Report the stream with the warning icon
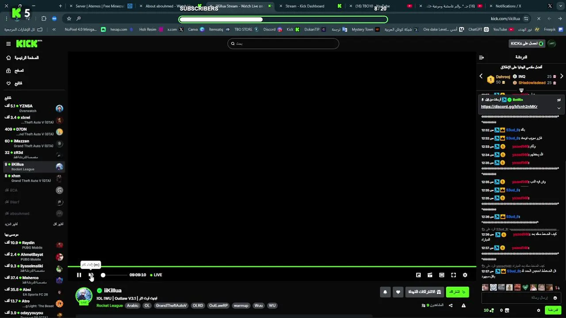 [463, 305]
